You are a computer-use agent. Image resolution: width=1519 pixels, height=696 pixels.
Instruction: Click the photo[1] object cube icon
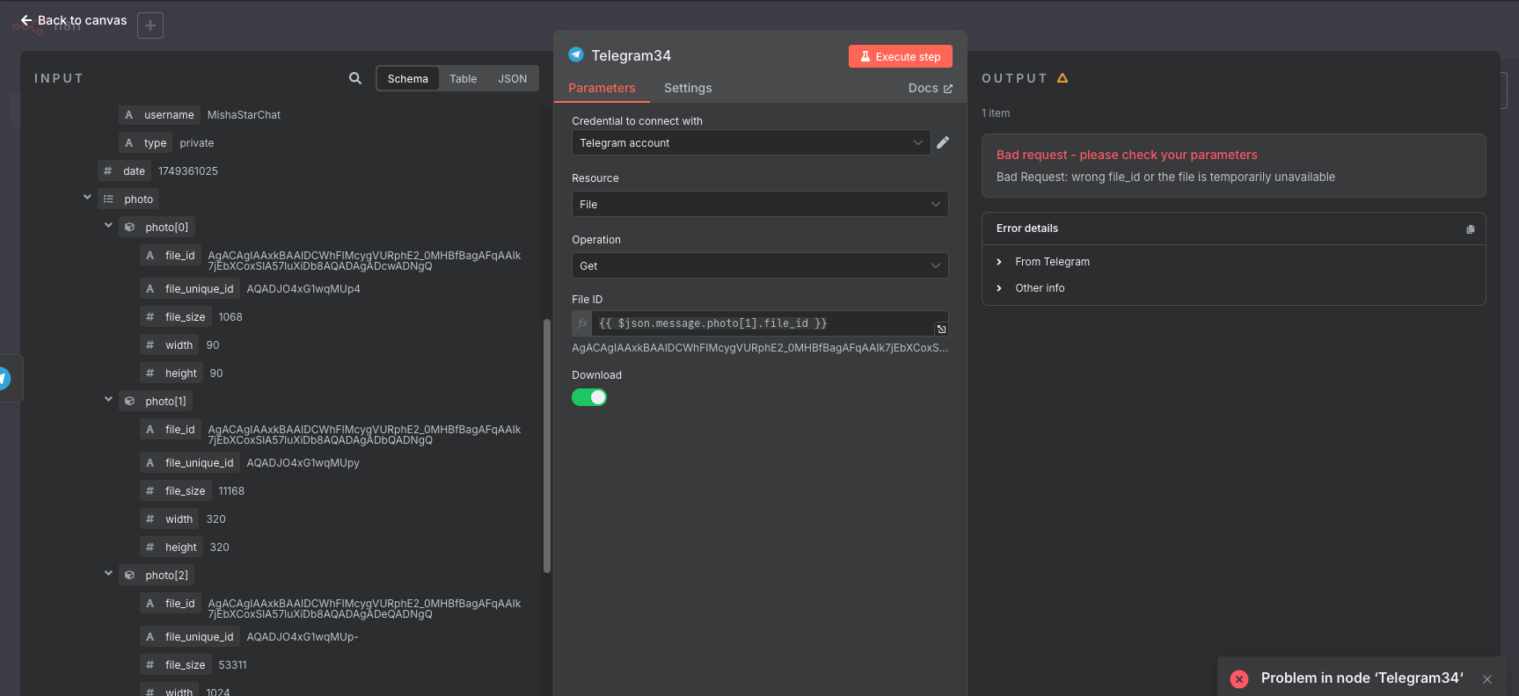129,402
